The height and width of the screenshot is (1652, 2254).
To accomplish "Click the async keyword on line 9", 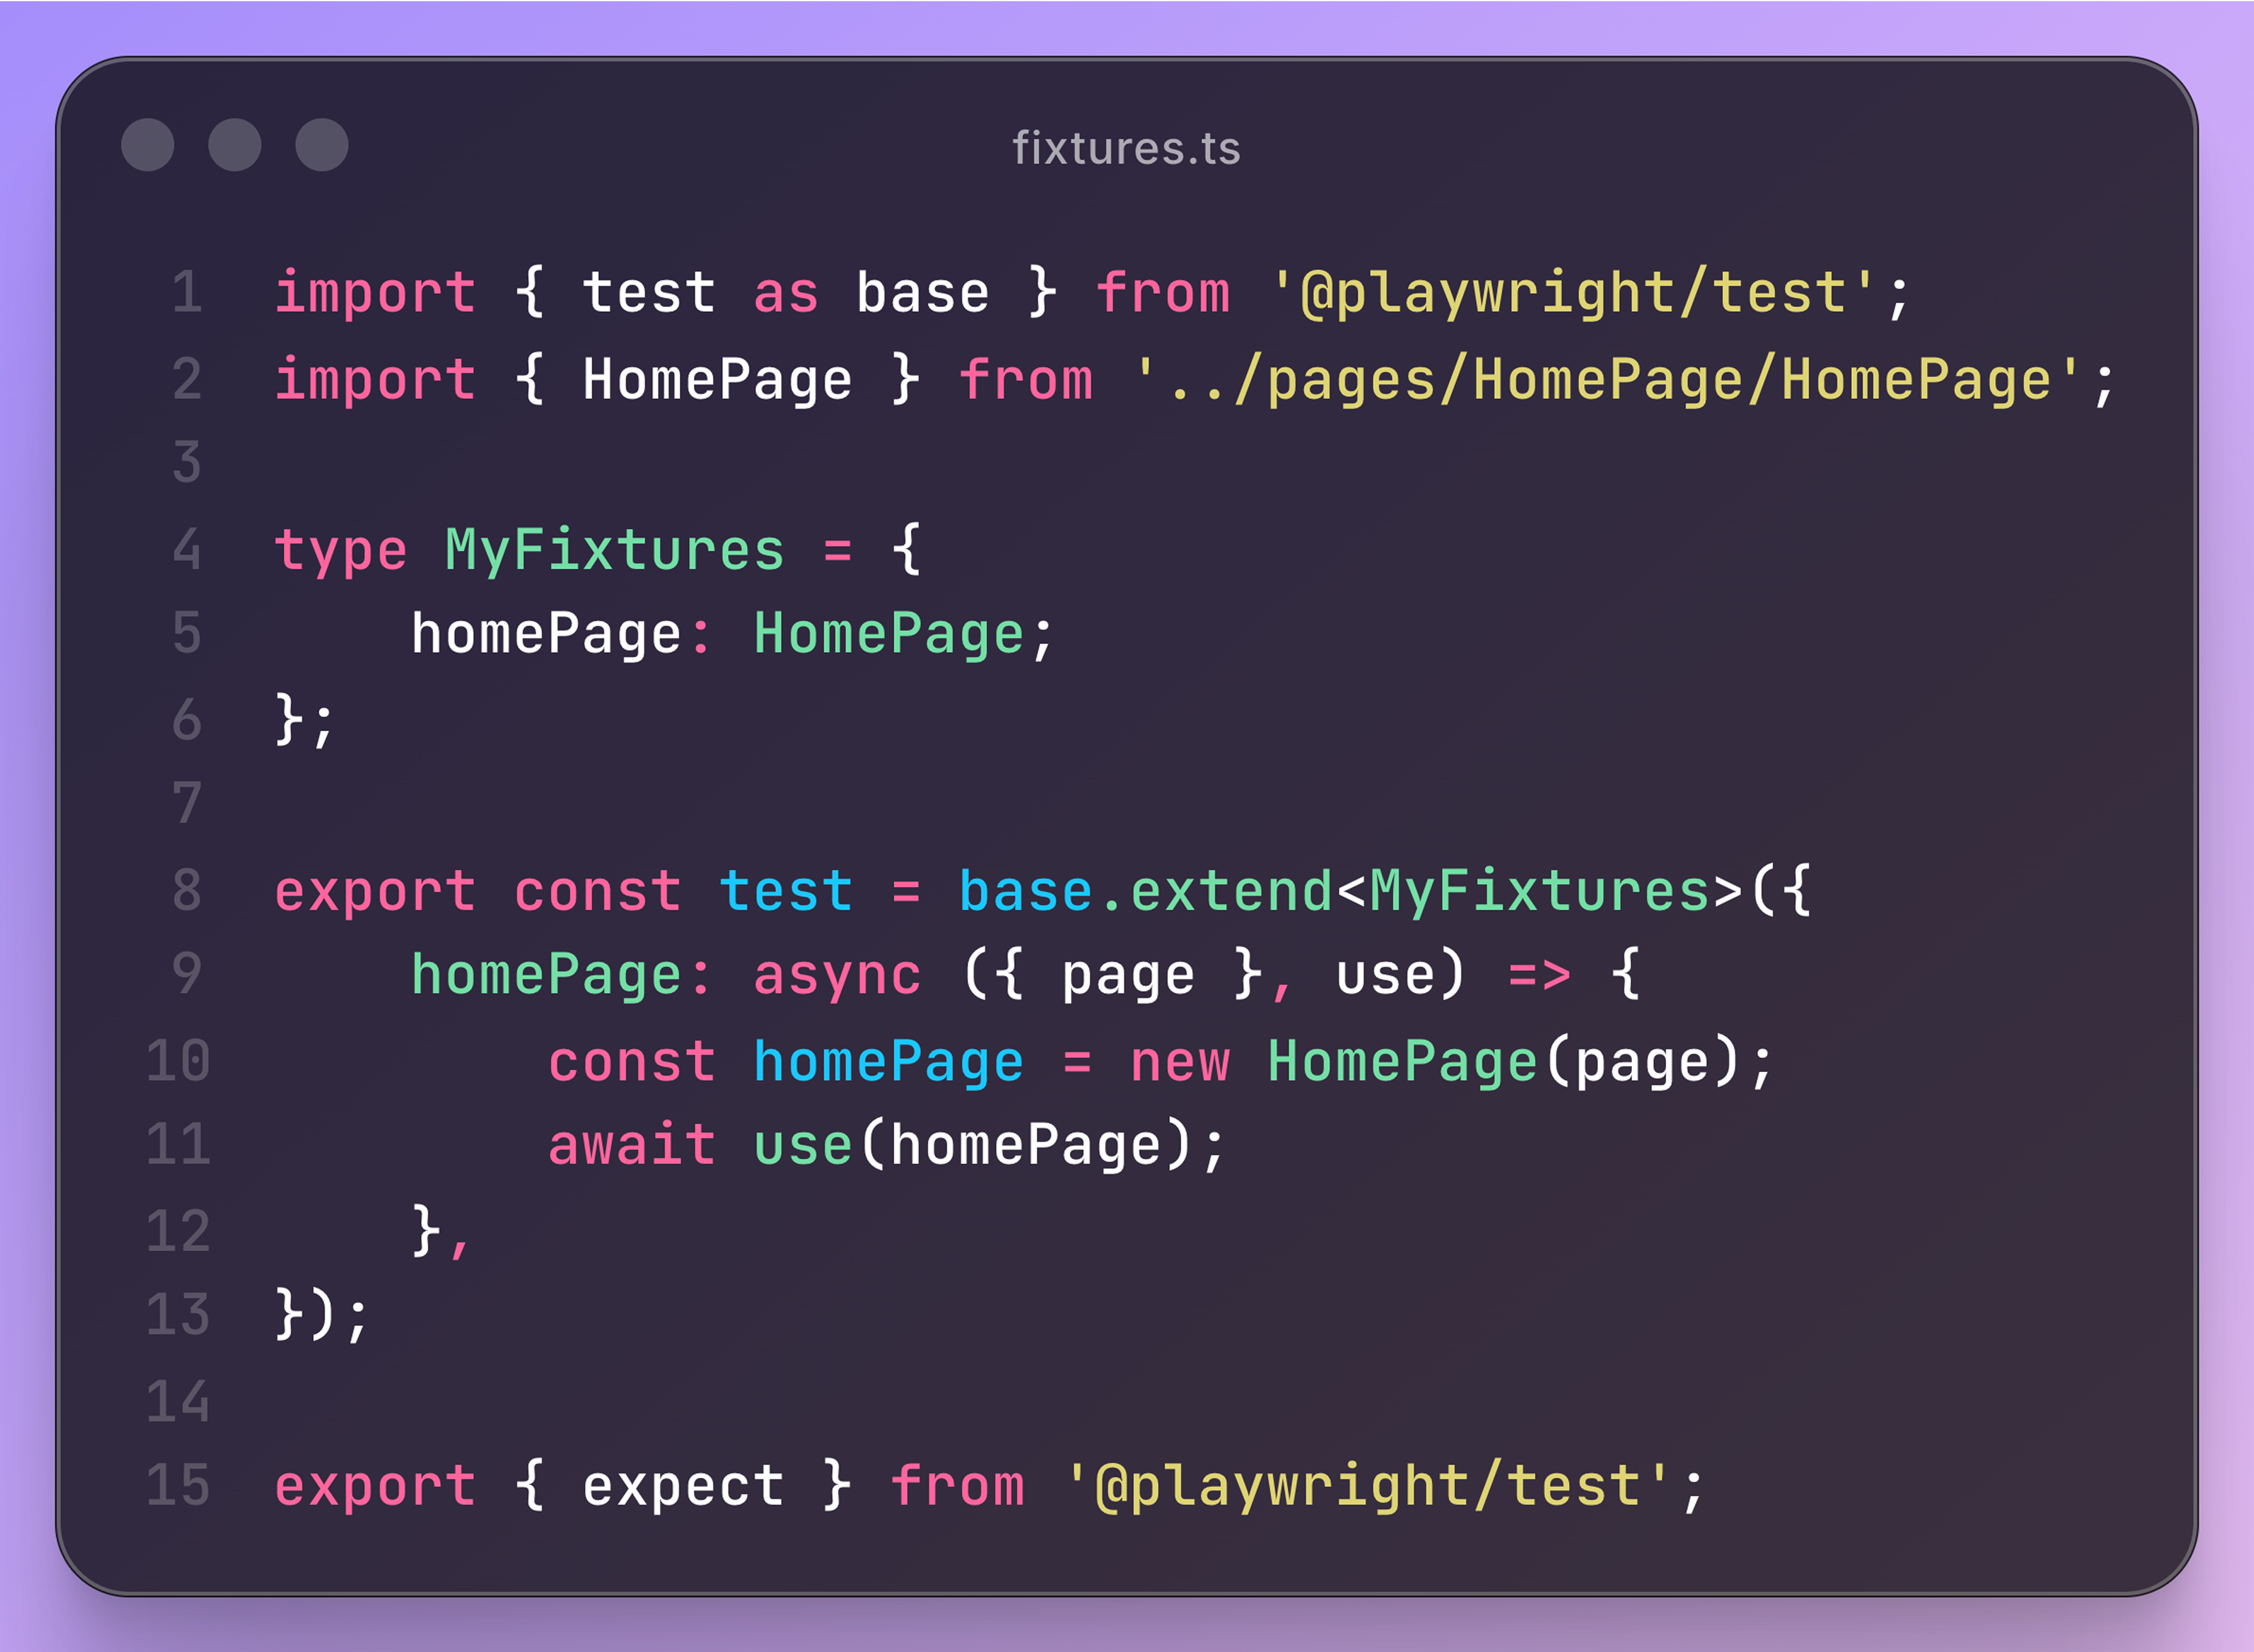I will click(837, 974).
